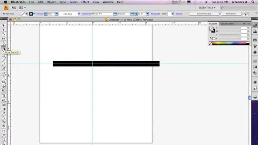The width and height of the screenshot is (258, 145).
Task: Click the Ai application icon
Action: click(6, 8)
